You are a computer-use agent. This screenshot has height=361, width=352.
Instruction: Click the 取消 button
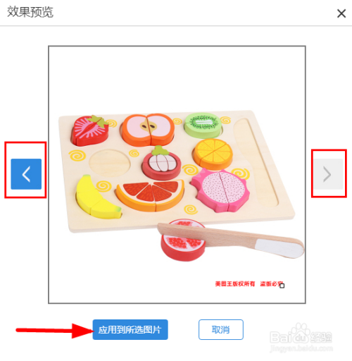221,329
